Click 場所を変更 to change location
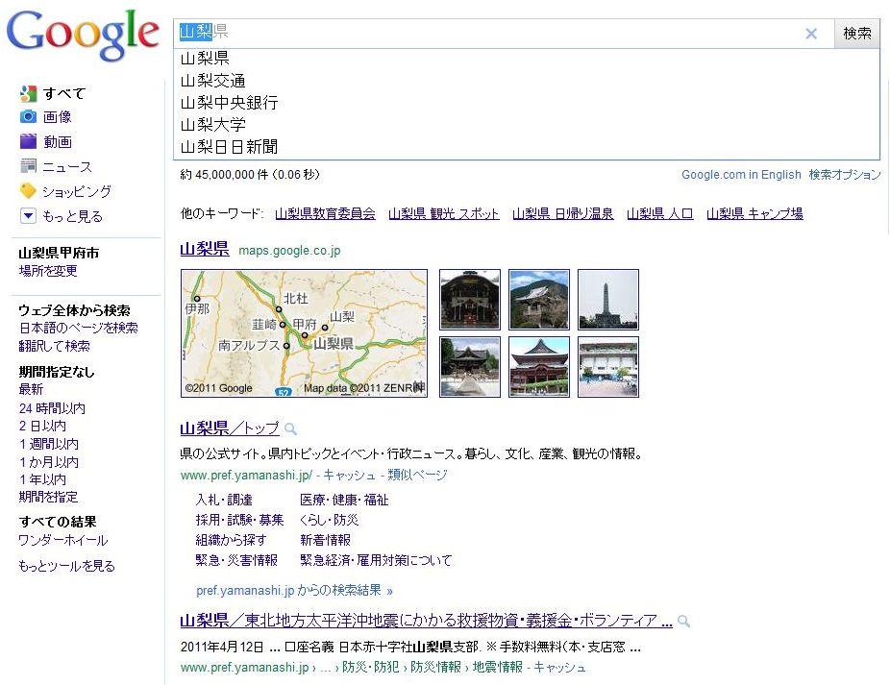 pos(48,271)
